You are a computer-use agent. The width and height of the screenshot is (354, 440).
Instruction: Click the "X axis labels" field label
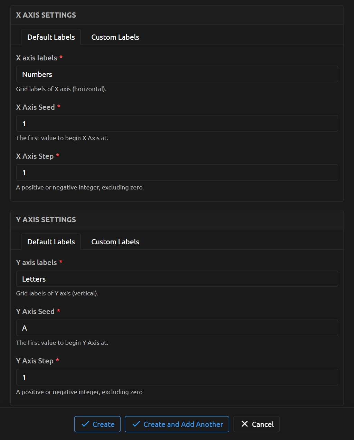(37, 58)
